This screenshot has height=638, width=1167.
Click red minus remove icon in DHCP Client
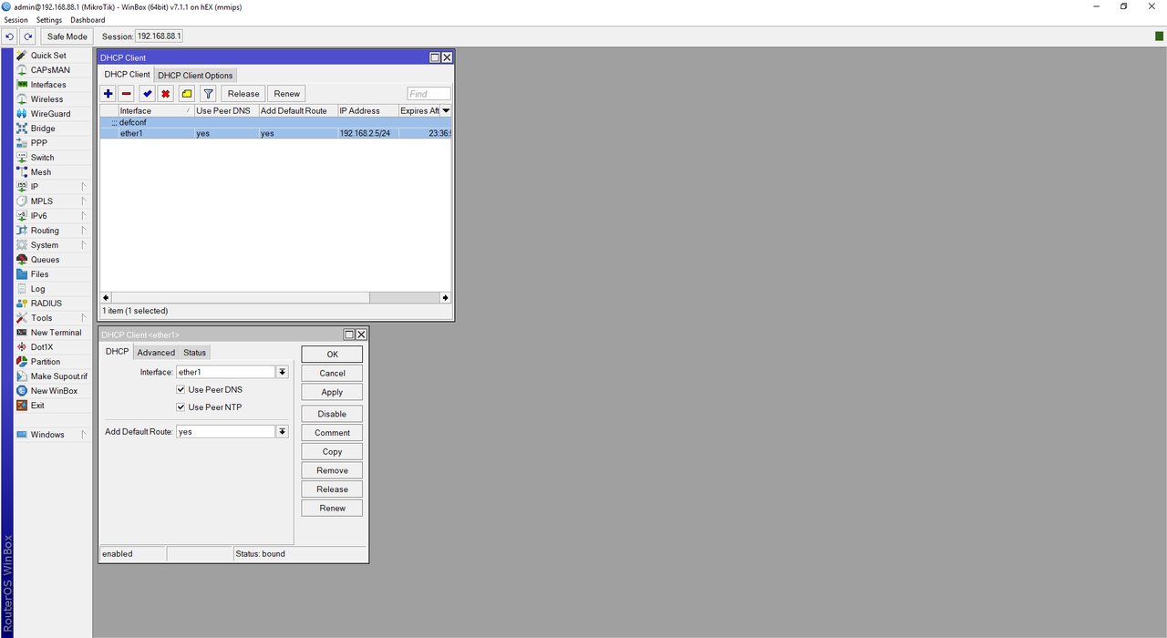(x=127, y=94)
